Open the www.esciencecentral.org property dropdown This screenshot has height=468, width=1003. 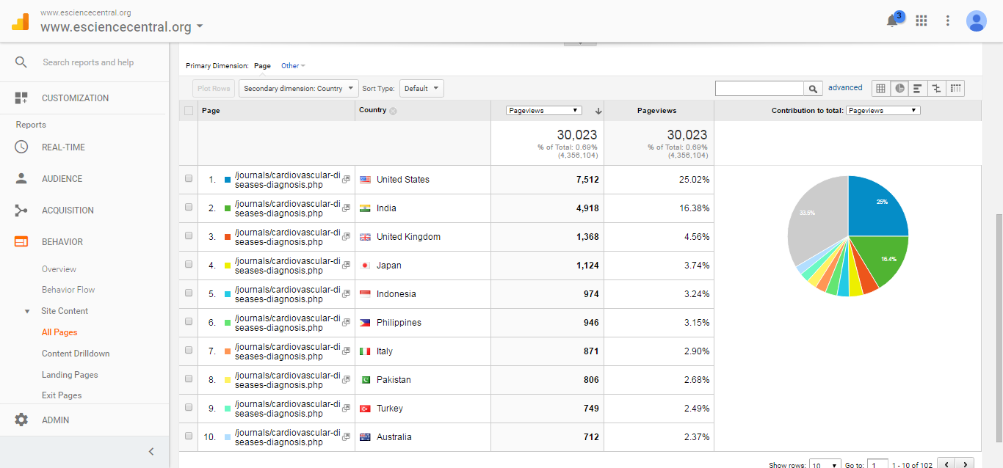pos(122,27)
